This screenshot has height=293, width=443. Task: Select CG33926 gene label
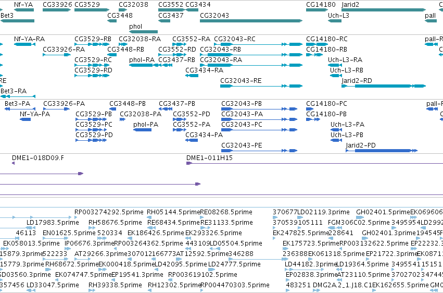pos(57,5)
